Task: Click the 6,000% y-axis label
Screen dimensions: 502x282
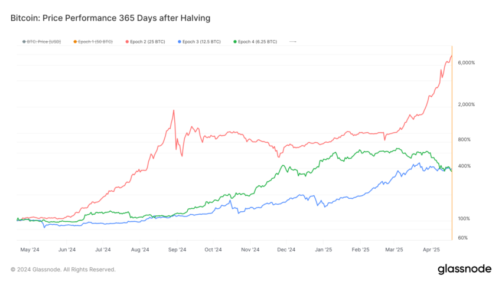Action: coord(466,63)
